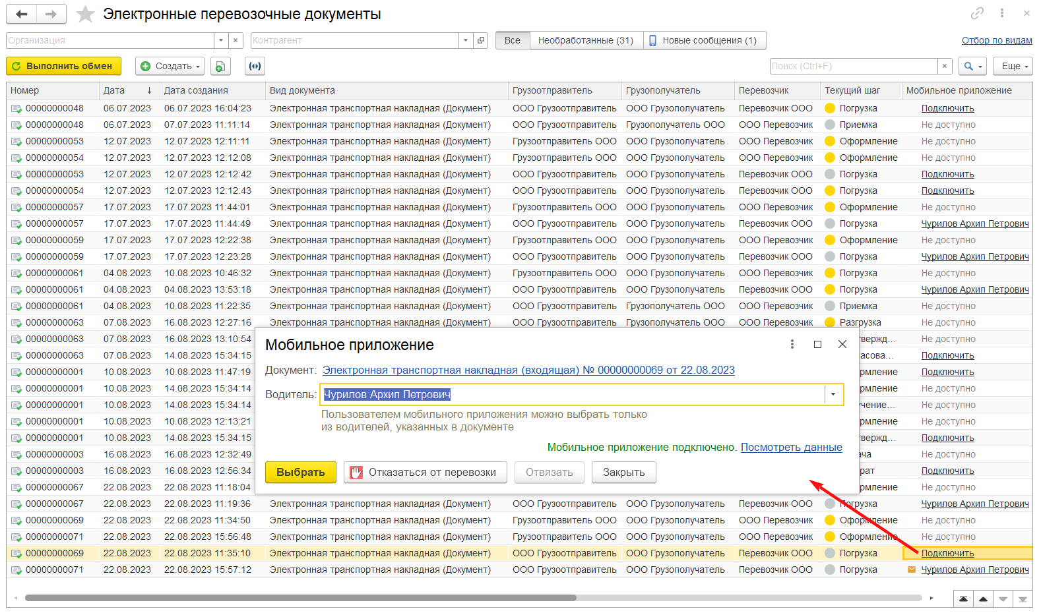This screenshot has width=1041, height=613.
Task: Click the horizontal scrollbar thumb
Action: tap(300, 598)
